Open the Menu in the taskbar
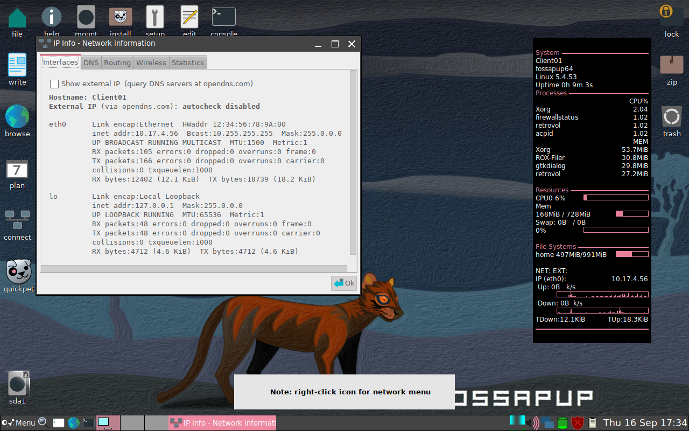The width and height of the screenshot is (689, 431). [22, 422]
